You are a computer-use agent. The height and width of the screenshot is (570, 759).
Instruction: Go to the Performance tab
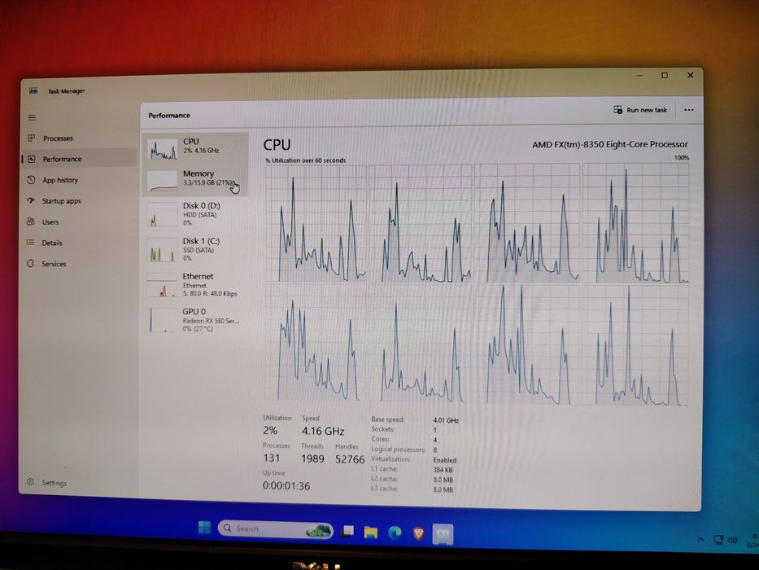(80, 159)
